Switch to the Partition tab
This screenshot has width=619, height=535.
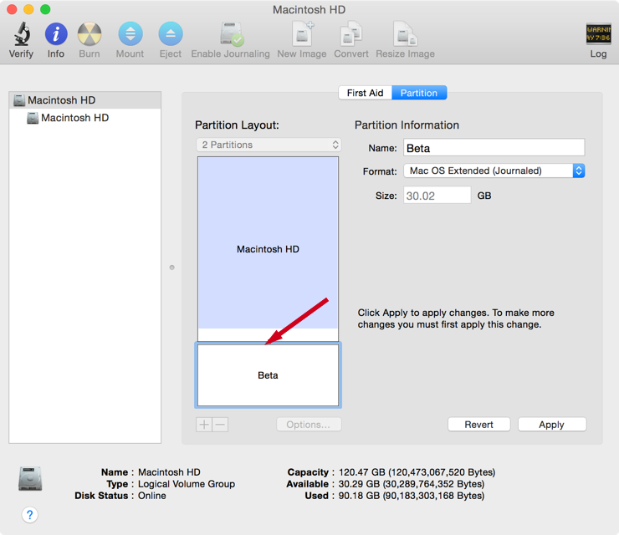click(419, 93)
